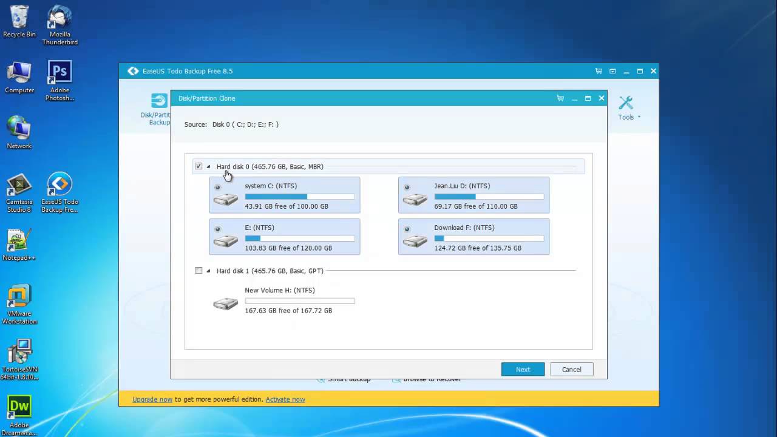777x437 pixels.
Task: Open Camtasia Studio 8 desktop shortcut
Action: pyautogui.click(x=19, y=193)
